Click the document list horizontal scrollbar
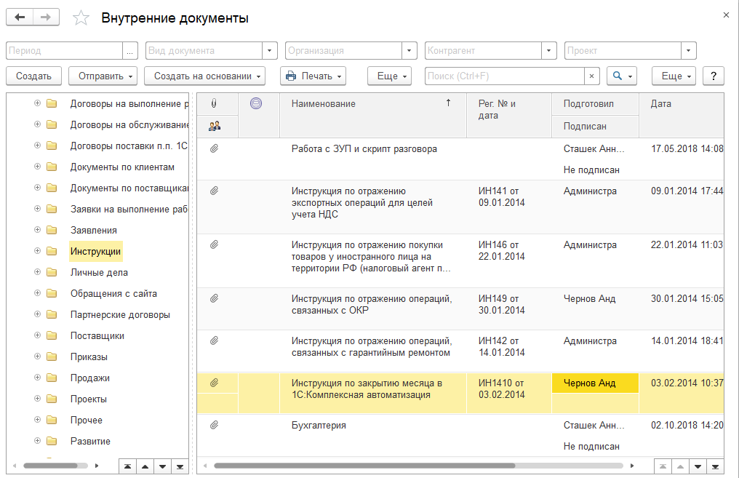The height and width of the screenshot is (478, 739). click(364, 466)
